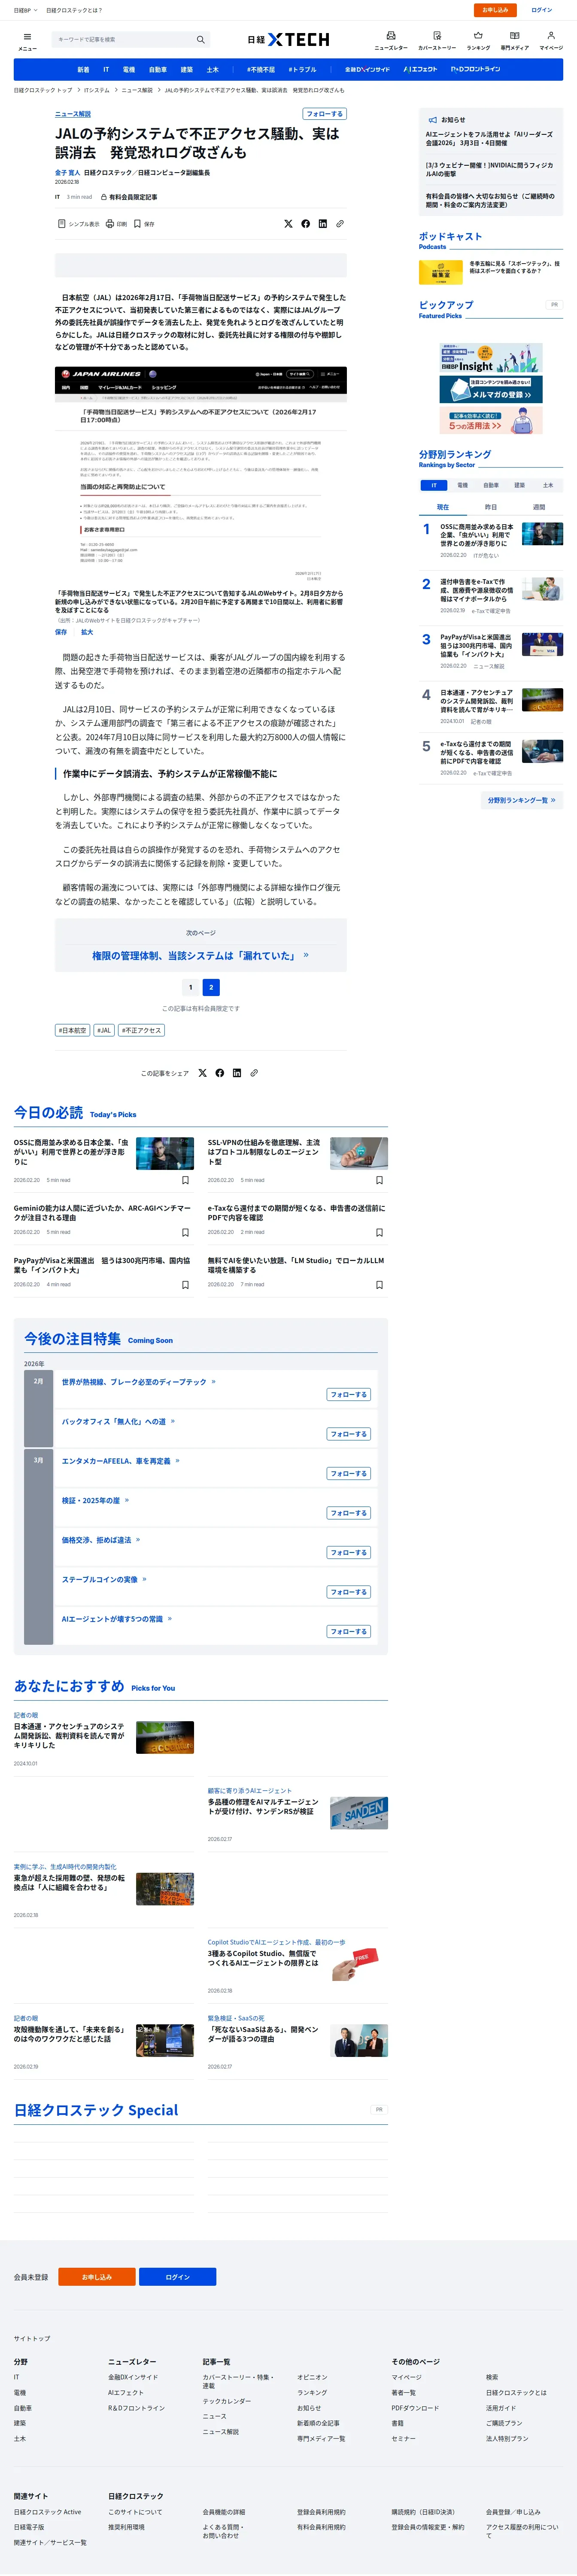Open the #日本航空 tag

72,1030
